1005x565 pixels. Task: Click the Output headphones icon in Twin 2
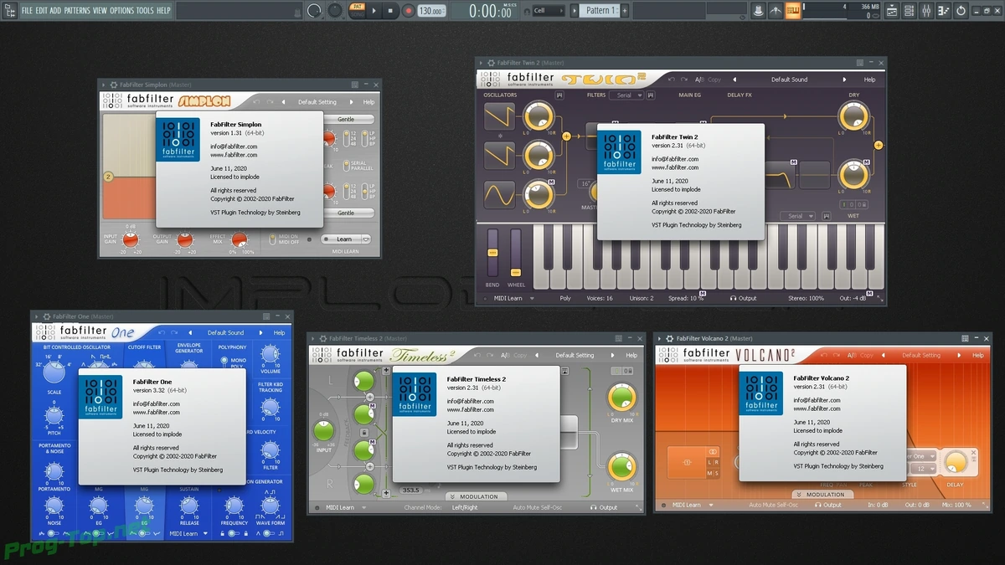[734, 298]
